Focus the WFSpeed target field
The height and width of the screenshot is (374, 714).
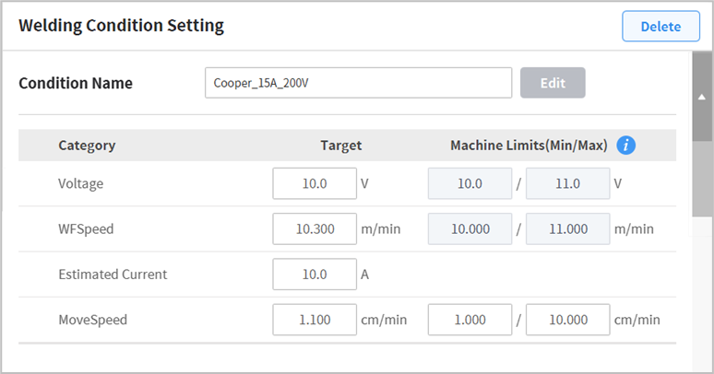(315, 228)
